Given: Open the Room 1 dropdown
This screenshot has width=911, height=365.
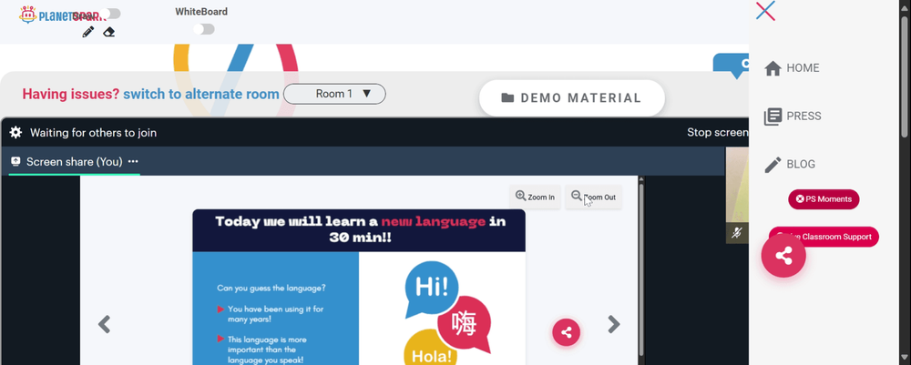Looking at the screenshot, I should (x=334, y=94).
